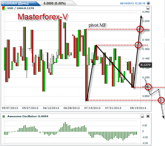
Task: Click the 08/19/2013 12:20:19 timestamp
Action: 133,3
